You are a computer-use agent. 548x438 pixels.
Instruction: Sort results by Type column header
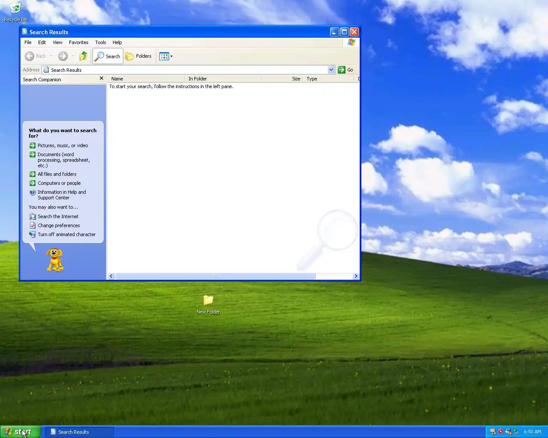pyautogui.click(x=328, y=79)
